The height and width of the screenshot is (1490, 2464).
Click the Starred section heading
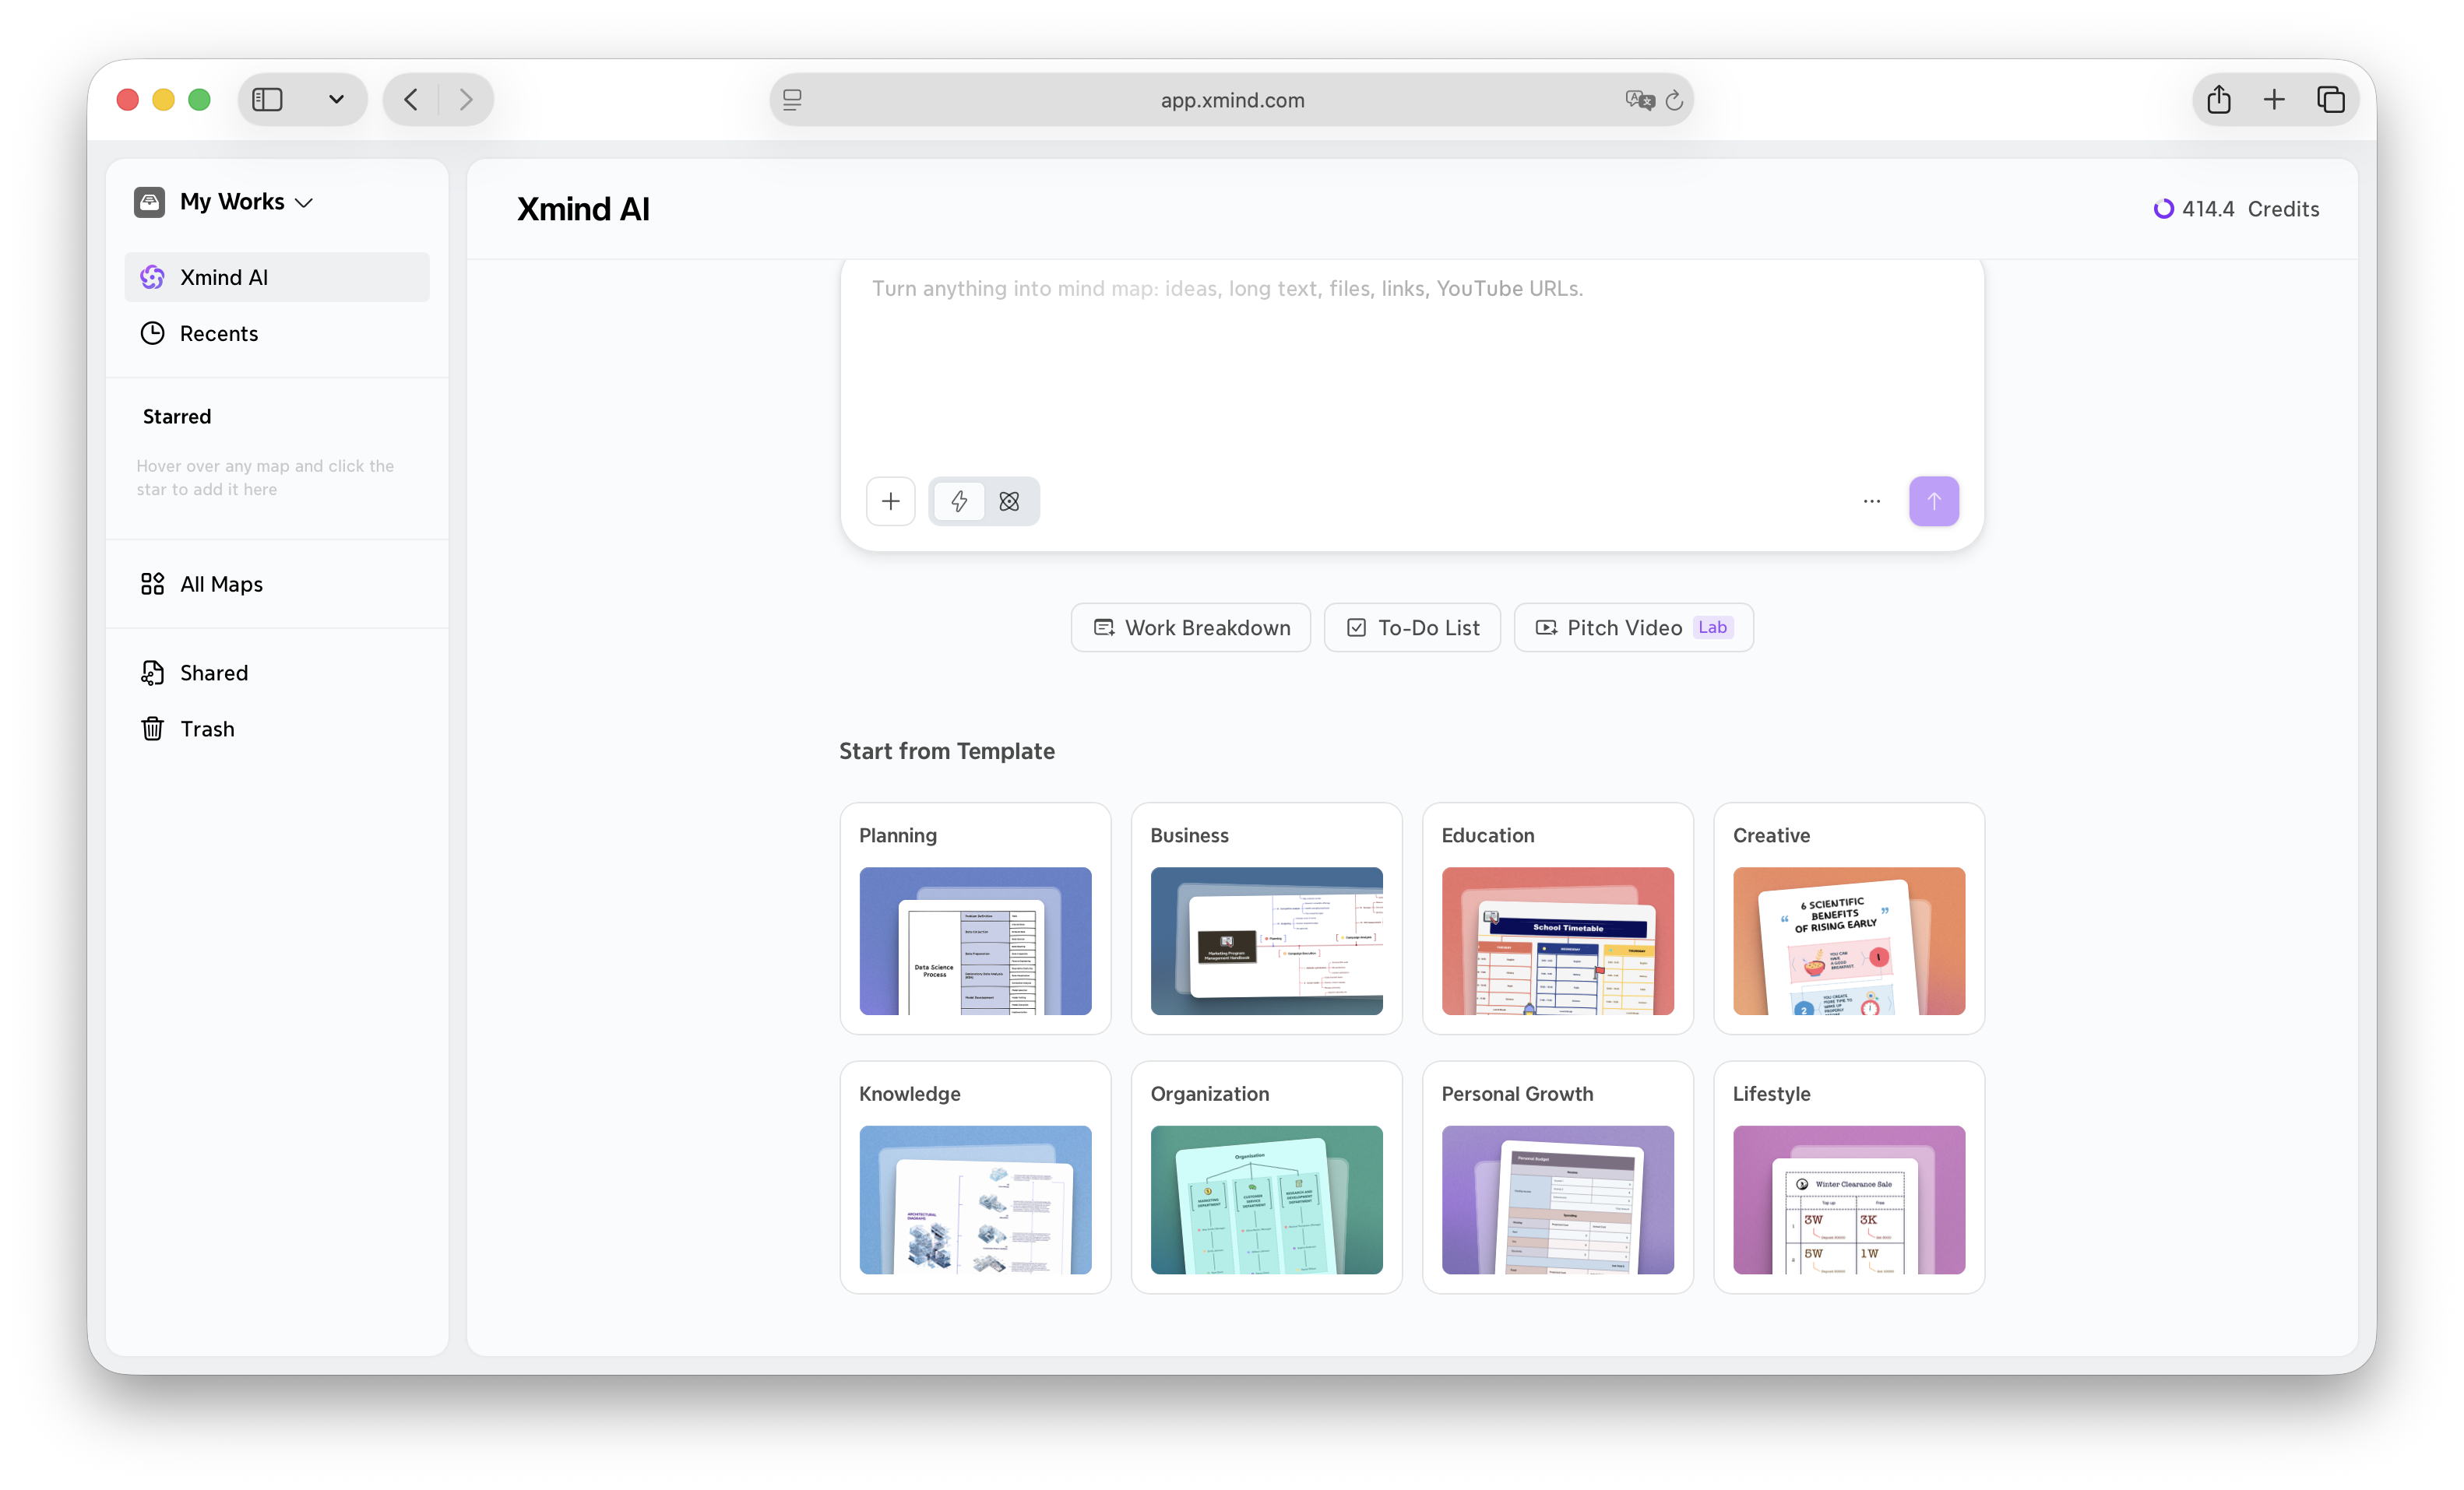click(177, 416)
